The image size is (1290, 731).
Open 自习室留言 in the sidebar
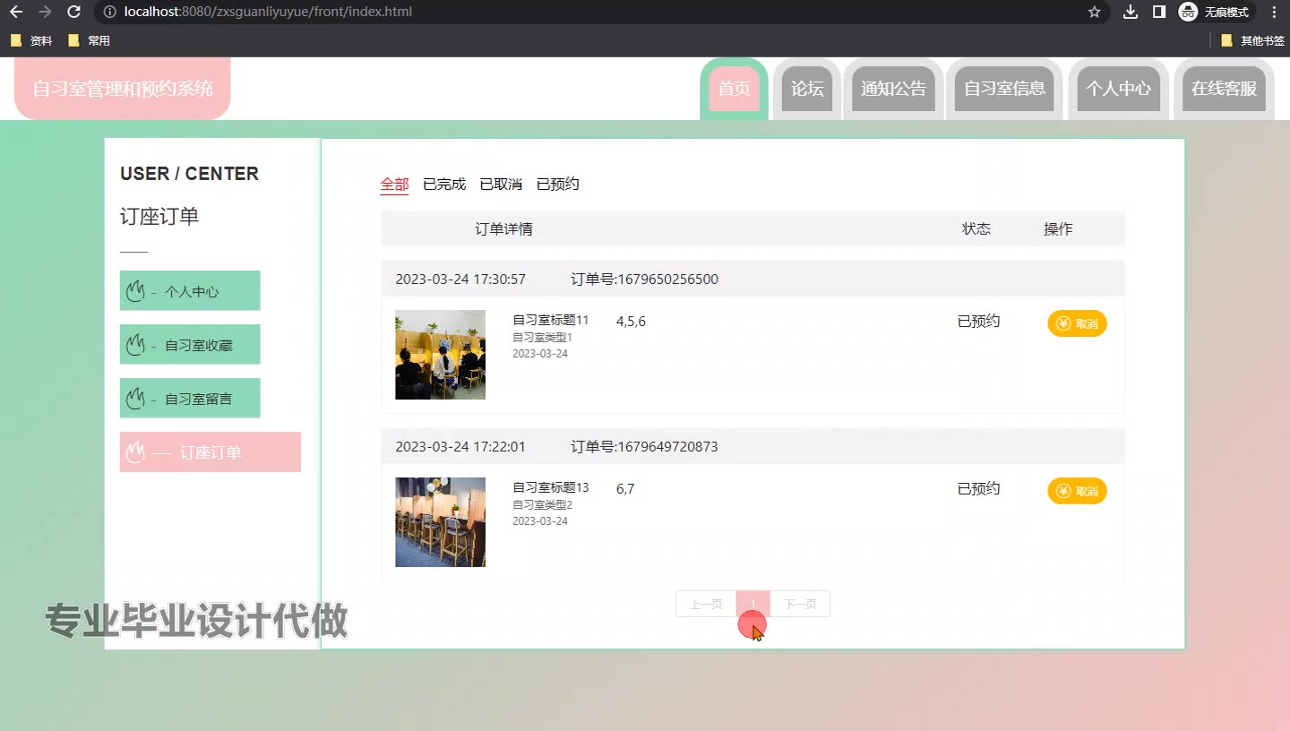[x=190, y=399]
